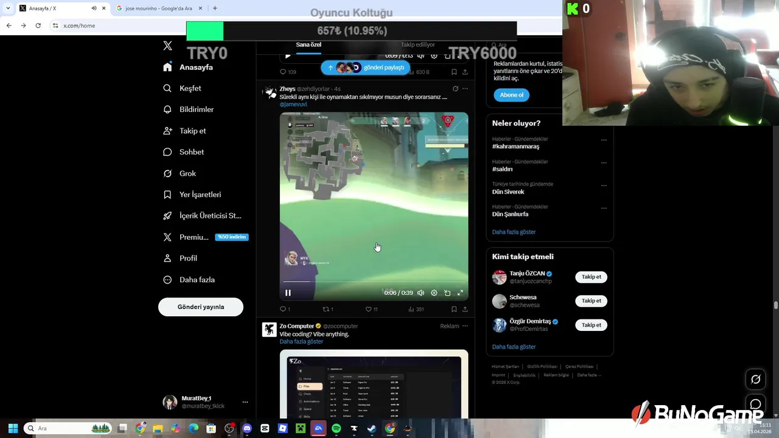The image size is (779, 438).
Task: Bookmark the Zheys post
Action: pos(454,309)
